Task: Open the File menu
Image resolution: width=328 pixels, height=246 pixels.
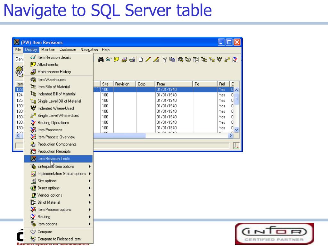Action: [x=18, y=50]
